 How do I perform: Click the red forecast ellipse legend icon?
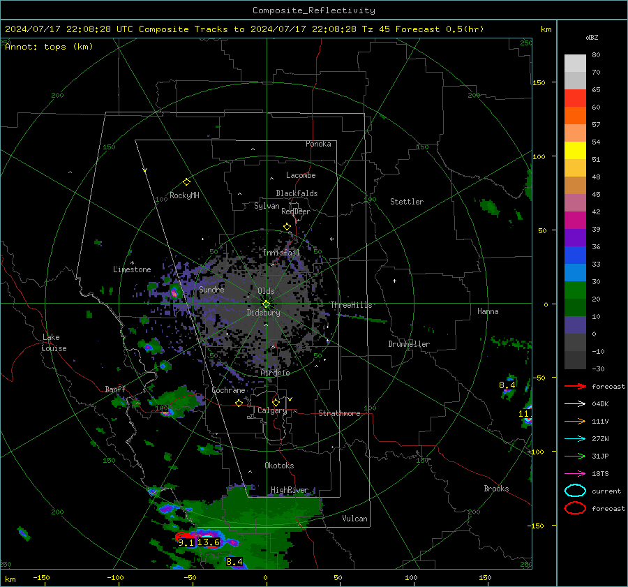click(575, 508)
